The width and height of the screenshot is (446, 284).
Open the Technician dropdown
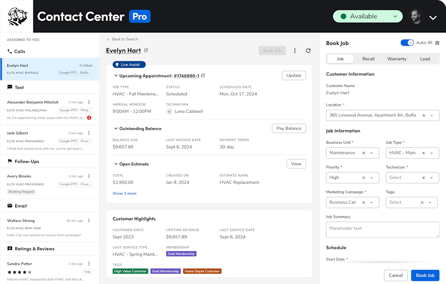click(432, 178)
